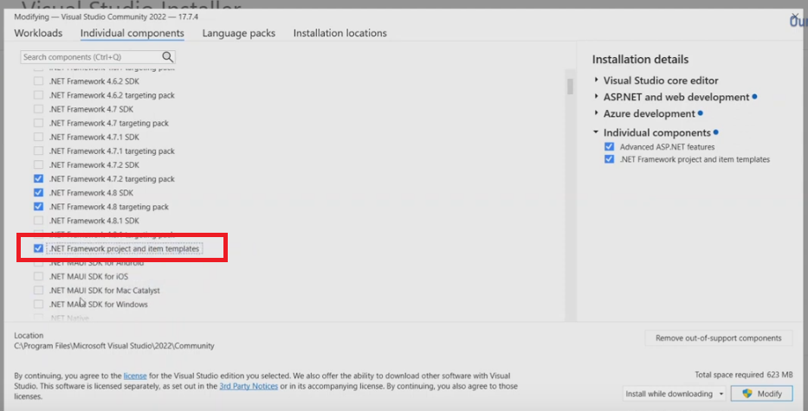Check .NET Framework 4.8.1 SDK
The height and width of the screenshot is (411, 808).
click(x=39, y=220)
